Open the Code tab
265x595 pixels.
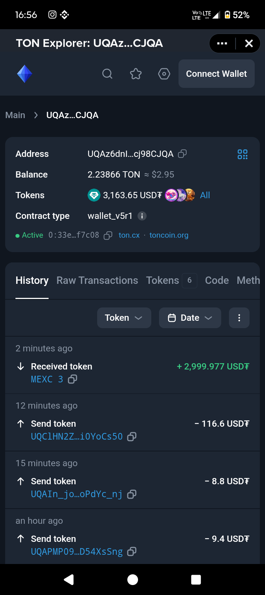217,281
